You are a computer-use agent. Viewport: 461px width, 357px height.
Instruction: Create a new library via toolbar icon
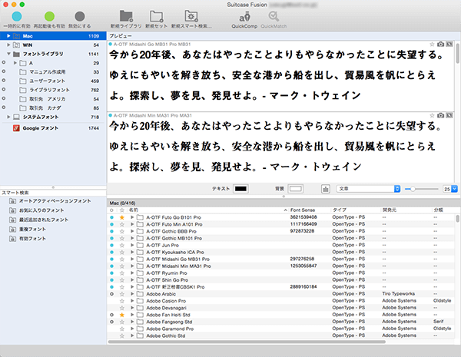pos(126,16)
